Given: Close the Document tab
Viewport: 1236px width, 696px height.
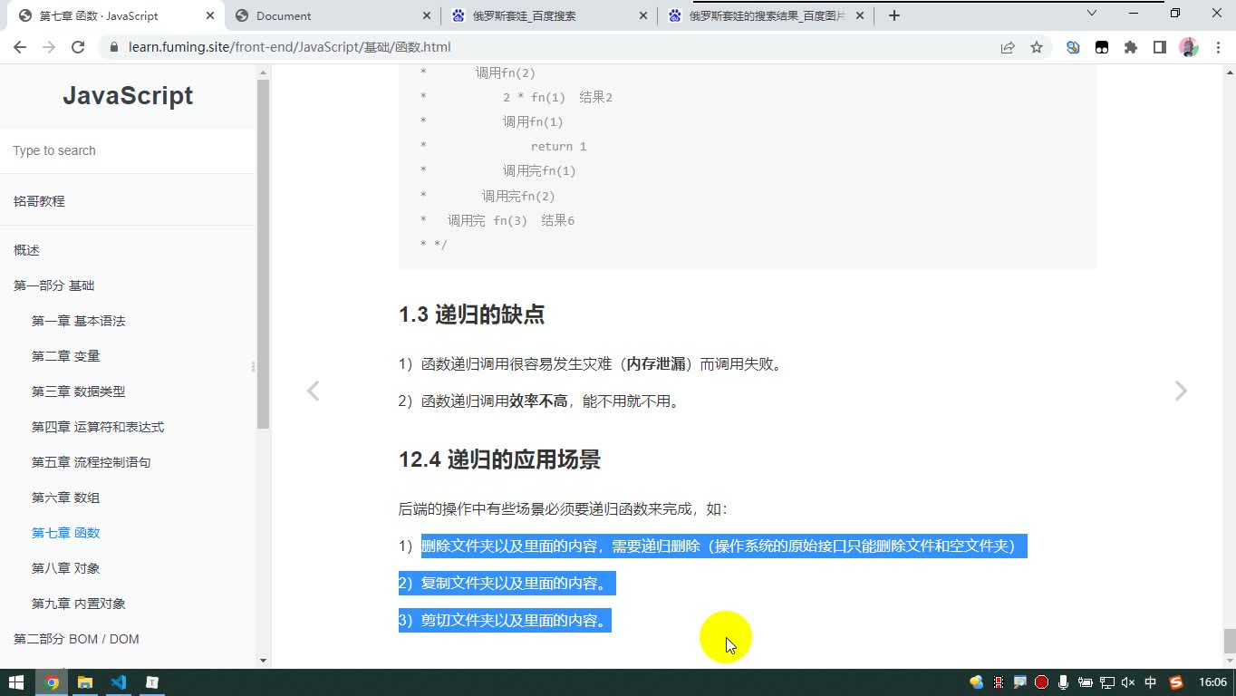Looking at the screenshot, I should tap(428, 15).
